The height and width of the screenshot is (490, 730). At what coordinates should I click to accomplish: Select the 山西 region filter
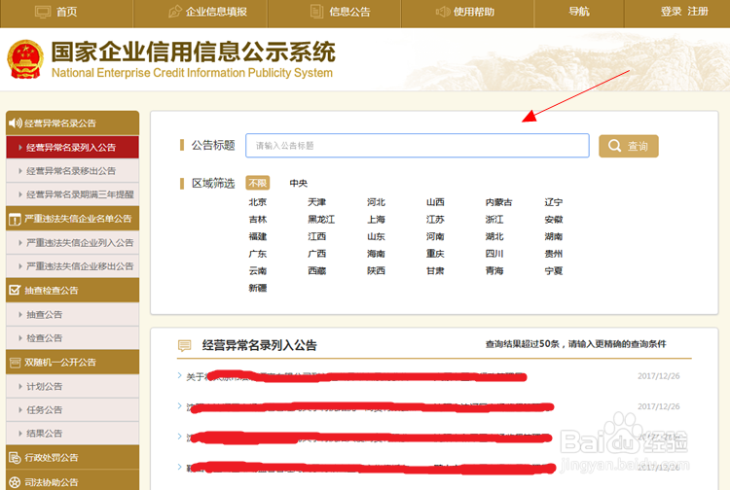point(435,202)
